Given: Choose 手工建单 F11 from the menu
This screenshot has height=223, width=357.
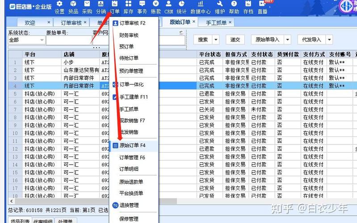Looking at the screenshot, I should (134, 97).
